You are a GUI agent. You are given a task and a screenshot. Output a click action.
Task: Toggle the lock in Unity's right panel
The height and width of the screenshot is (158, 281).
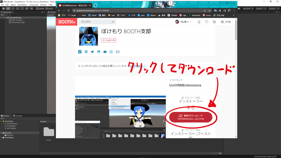277,12
